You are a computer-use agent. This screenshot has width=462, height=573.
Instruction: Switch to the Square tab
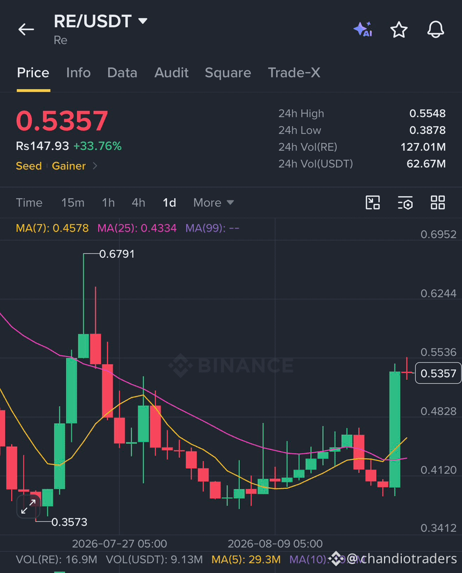[x=228, y=73]
